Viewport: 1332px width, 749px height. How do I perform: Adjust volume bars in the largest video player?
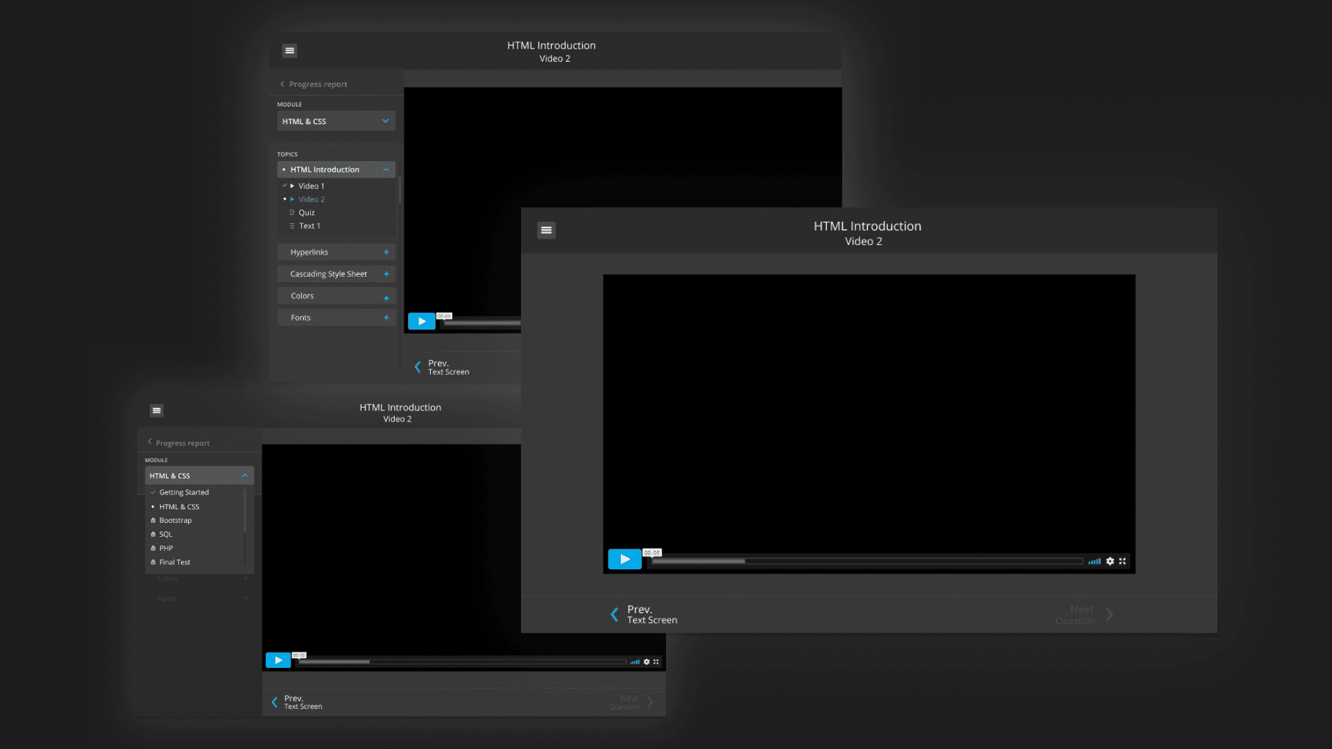pyautogui.click(x=1094, y=561)
